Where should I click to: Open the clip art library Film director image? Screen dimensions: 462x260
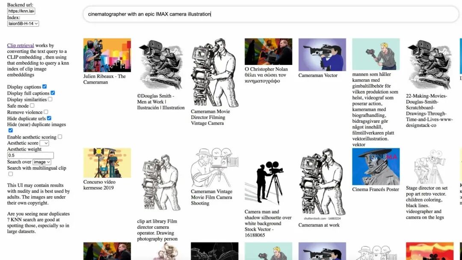(161, 183)
